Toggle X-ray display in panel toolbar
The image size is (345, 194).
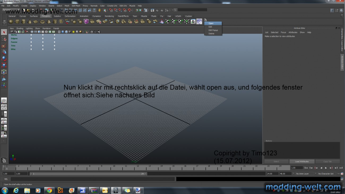(x=92, y=32)
